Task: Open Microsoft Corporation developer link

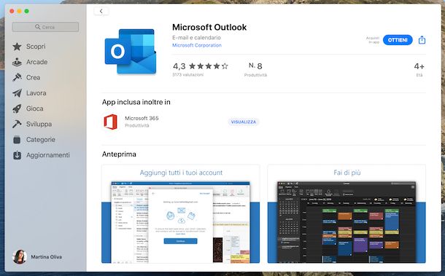Action: (x=197, y=45)
